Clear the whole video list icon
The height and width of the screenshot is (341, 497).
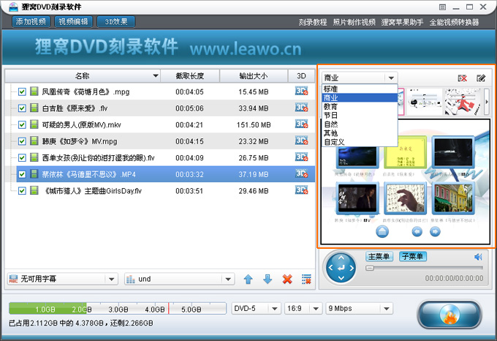click(x=306, y=279)
